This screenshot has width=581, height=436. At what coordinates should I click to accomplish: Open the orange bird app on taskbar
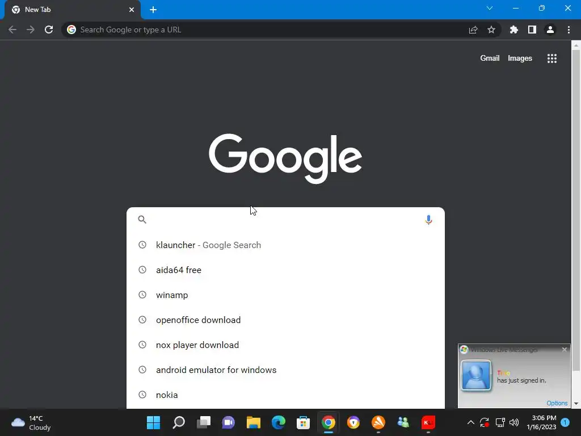(x=378, y=422)
